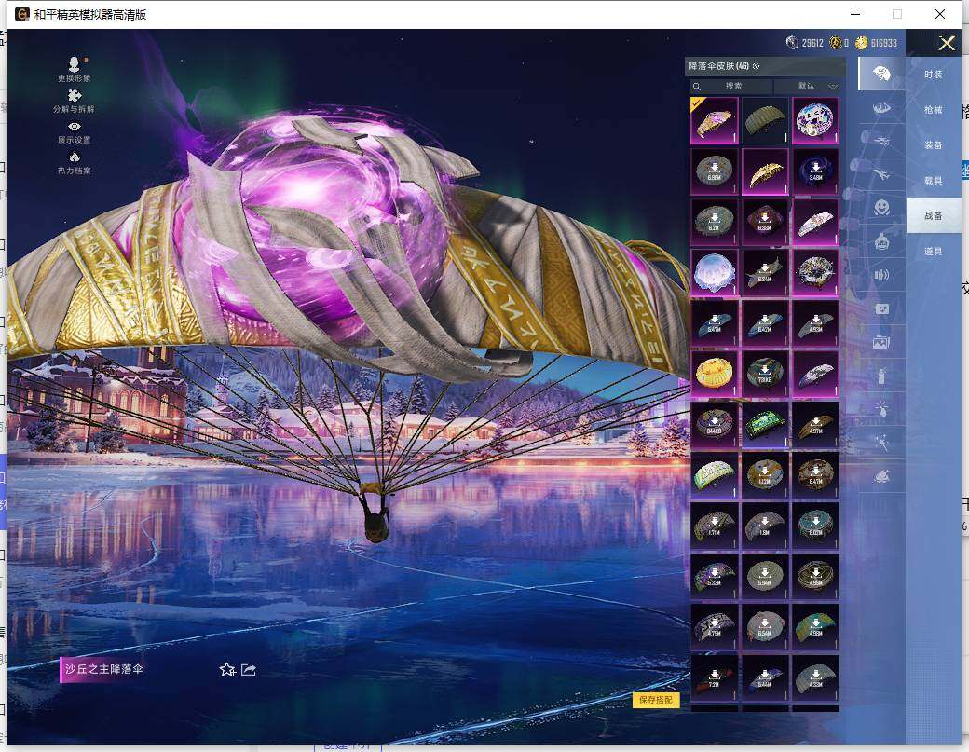
Task: Switch to the 装备 tab
Action: (934, 144)
